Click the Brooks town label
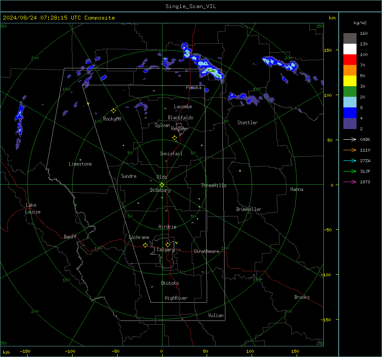Image resolution: width=382 pixels, height=357 pixels. pyautogui.click(x=302, y=297)
